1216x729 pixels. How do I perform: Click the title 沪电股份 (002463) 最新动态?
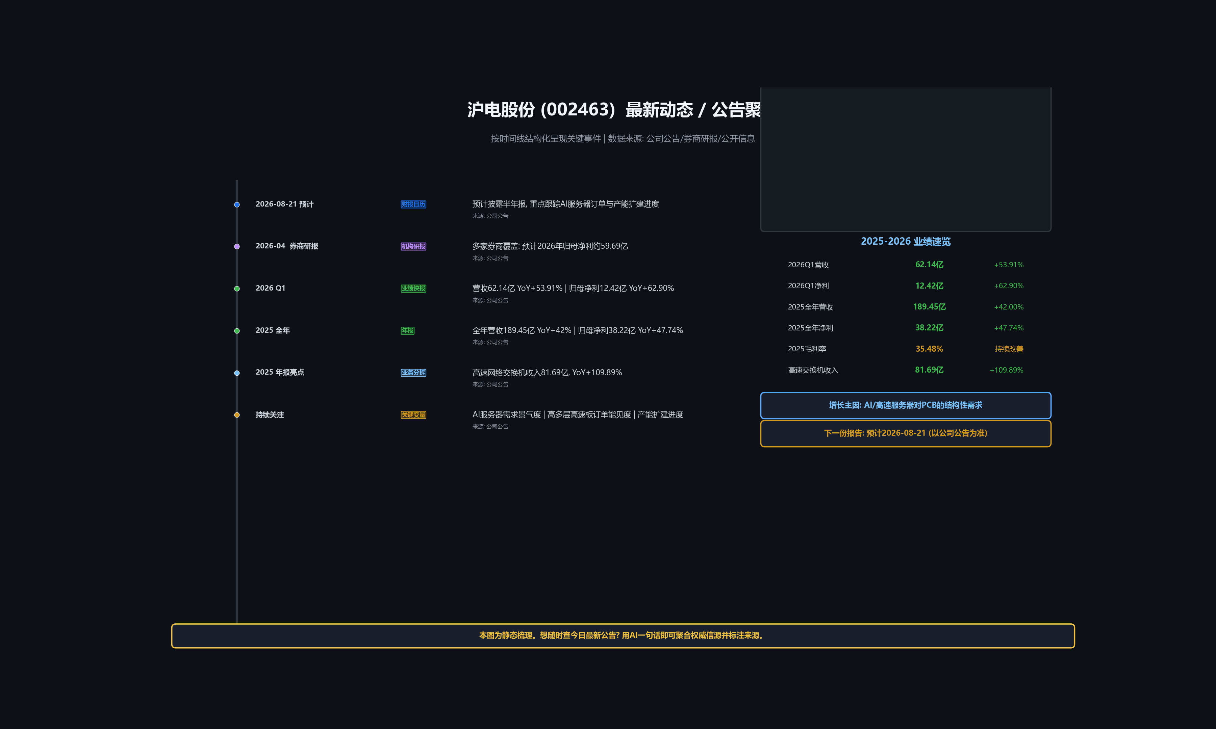pyautogui.click(x=614, y=110)
